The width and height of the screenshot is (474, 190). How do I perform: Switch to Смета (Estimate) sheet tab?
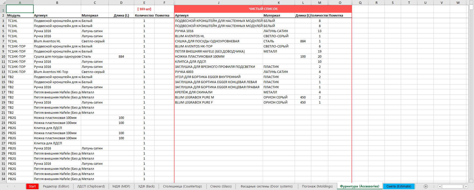pos(398,186)
